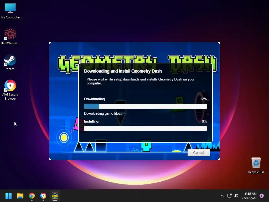The image size is (269, 202).
Task: Open the clock showing 6:55 AM
Action: point(249,196)
